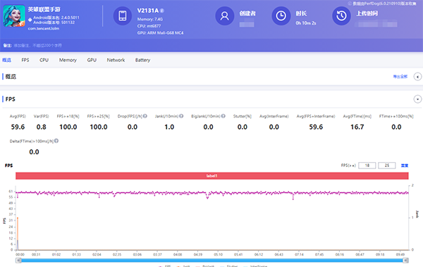Collapse the FPS section chevron
The width and height of the screenshot is (423, 267).
(x=417, y=99)
